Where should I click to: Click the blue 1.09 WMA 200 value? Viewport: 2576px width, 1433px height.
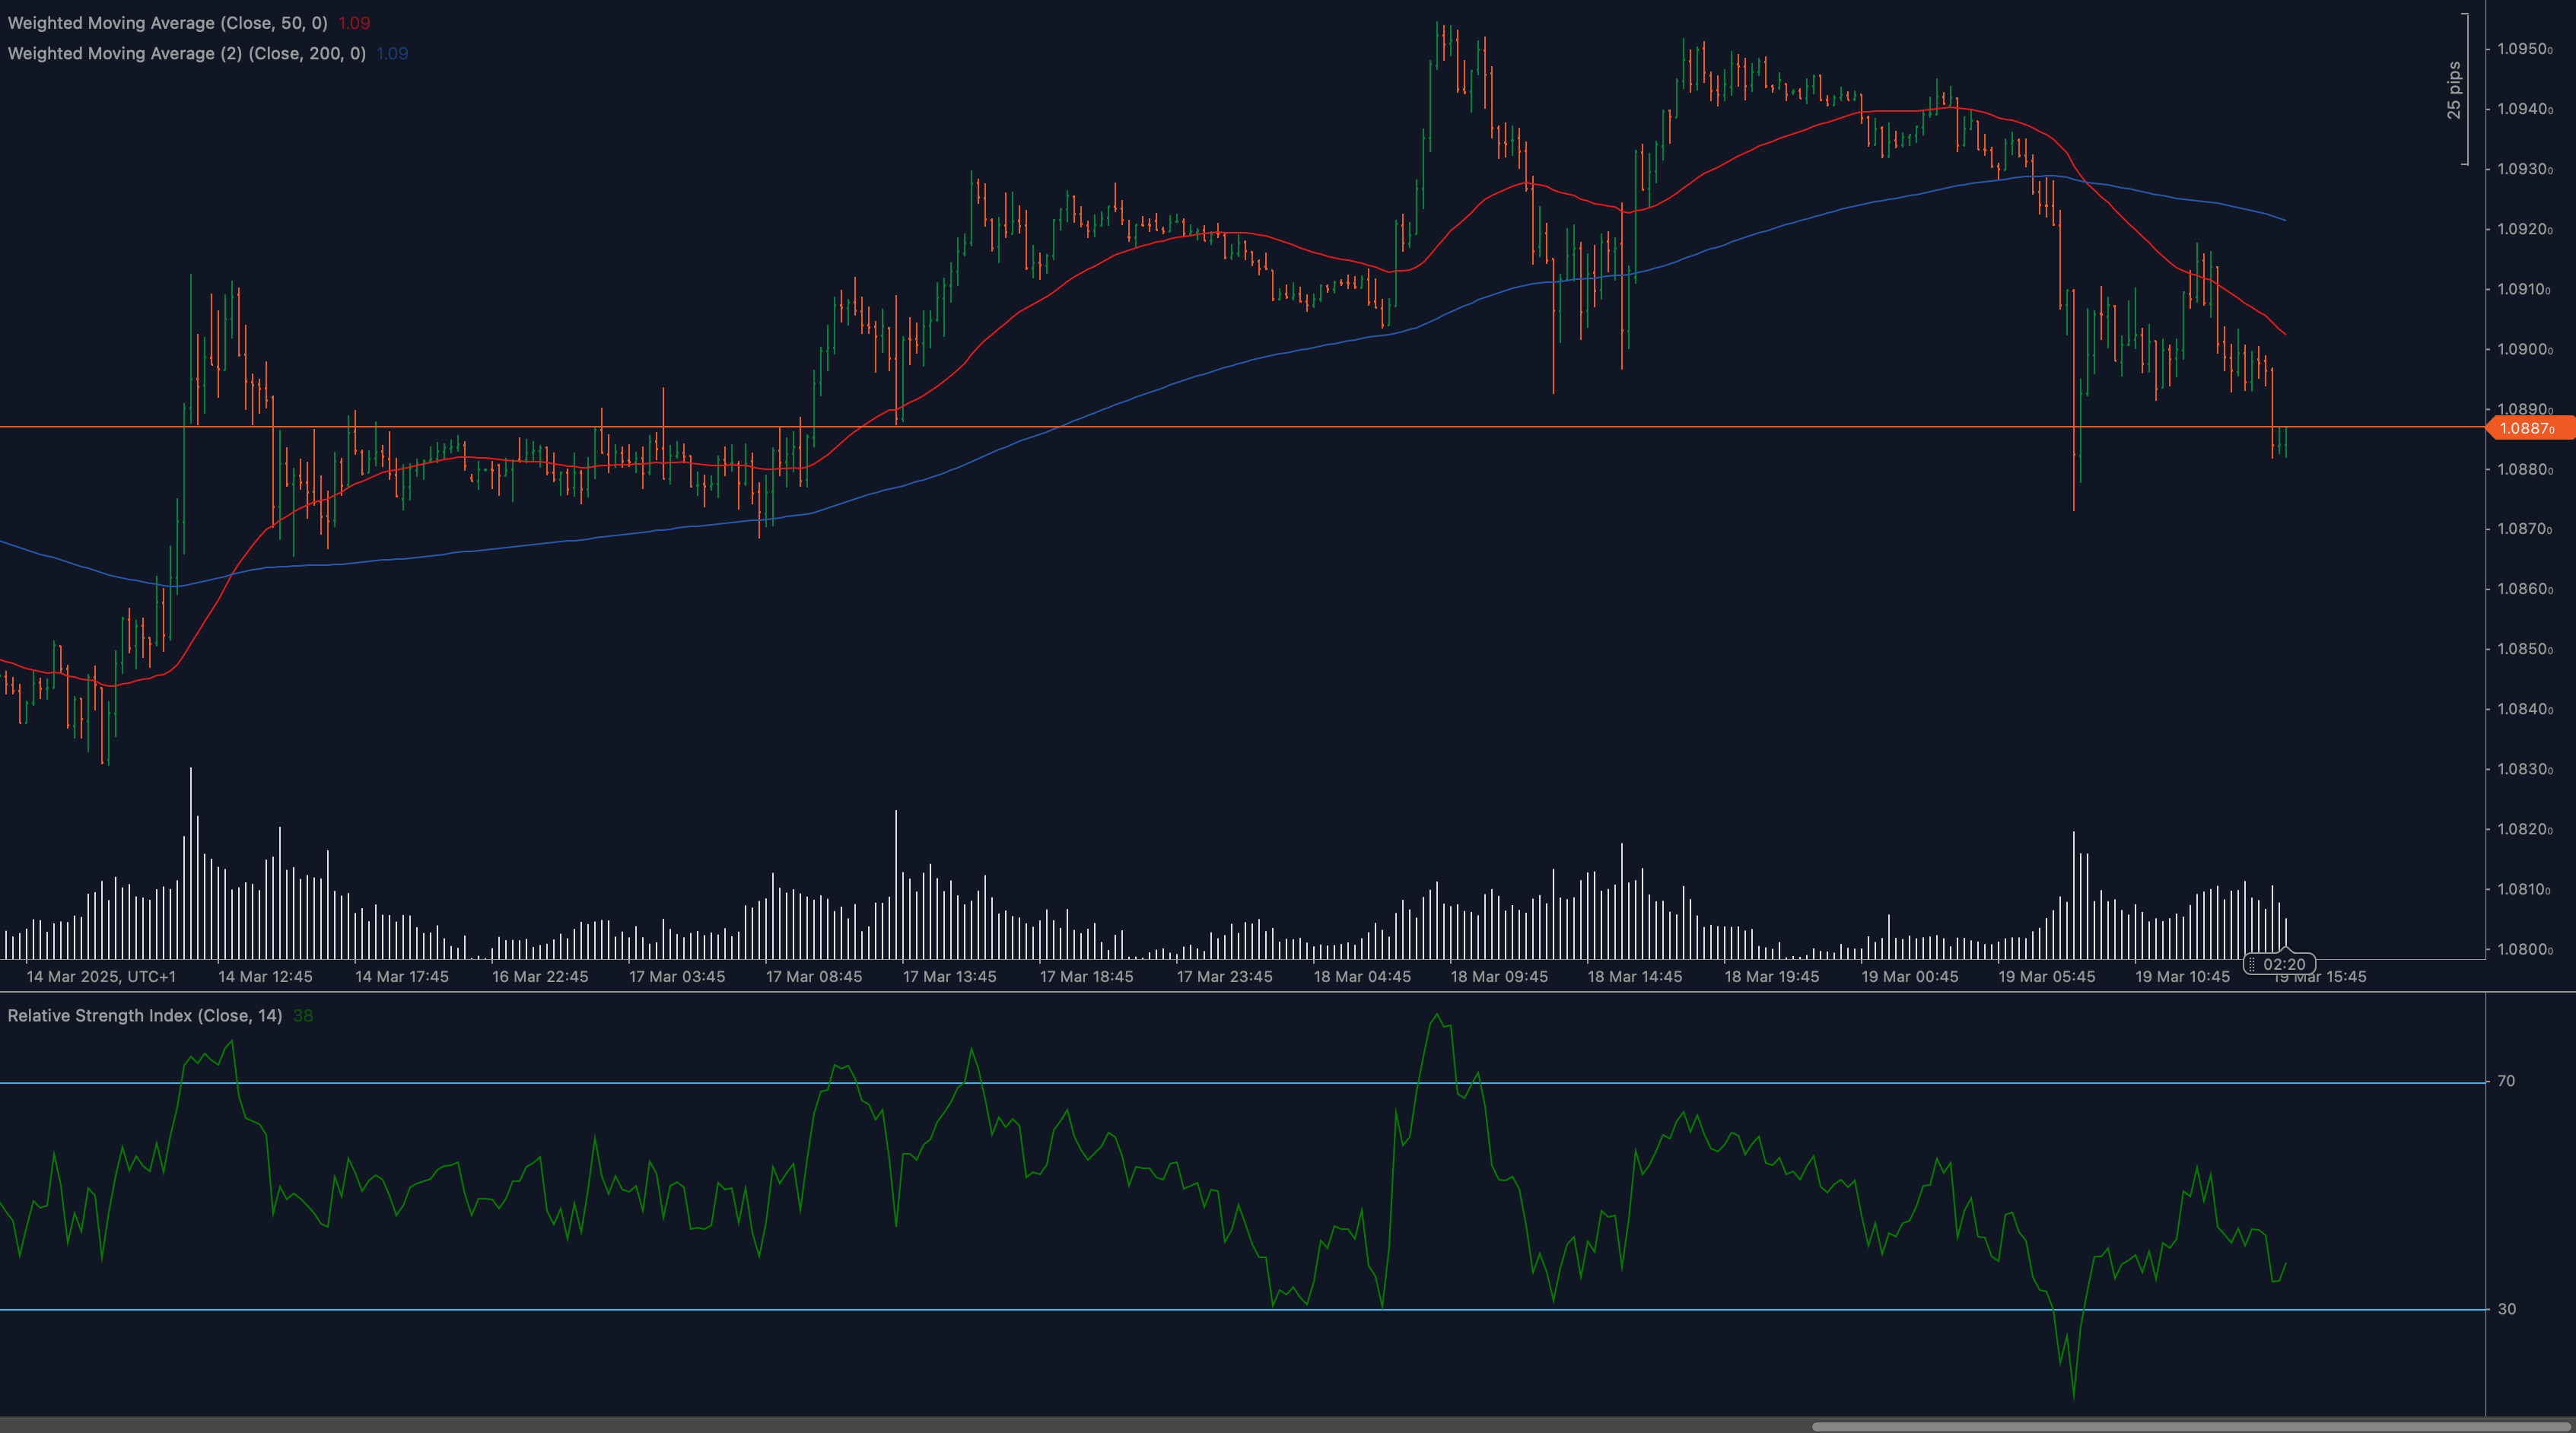click(392, 54)
